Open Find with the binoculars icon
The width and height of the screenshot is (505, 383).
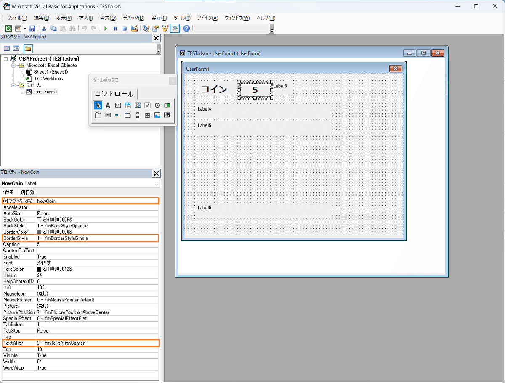pos(72,29)
